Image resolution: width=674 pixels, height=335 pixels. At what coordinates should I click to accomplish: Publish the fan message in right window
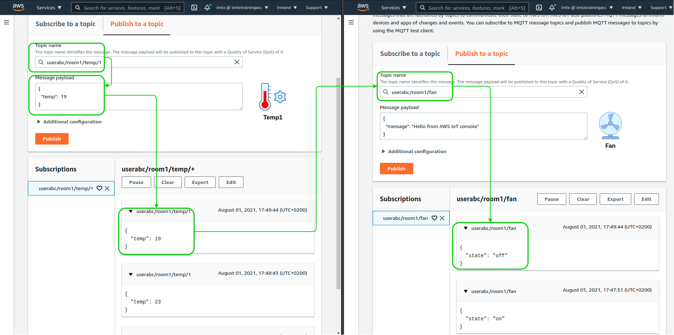coord(396,169)
